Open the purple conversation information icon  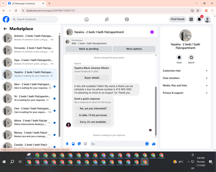point(152,32)
